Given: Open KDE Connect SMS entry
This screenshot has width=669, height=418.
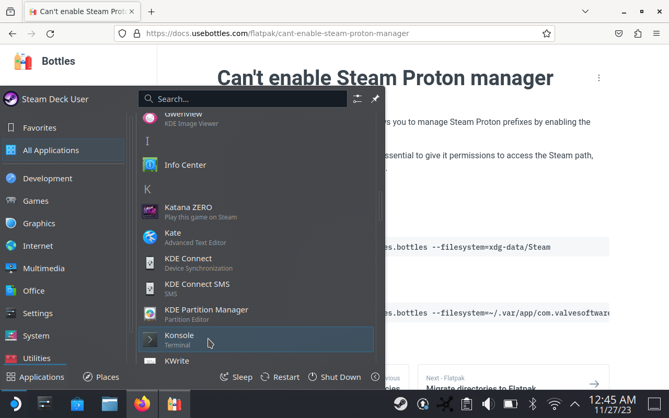Looking at the screenshot, I should (256, 288).
